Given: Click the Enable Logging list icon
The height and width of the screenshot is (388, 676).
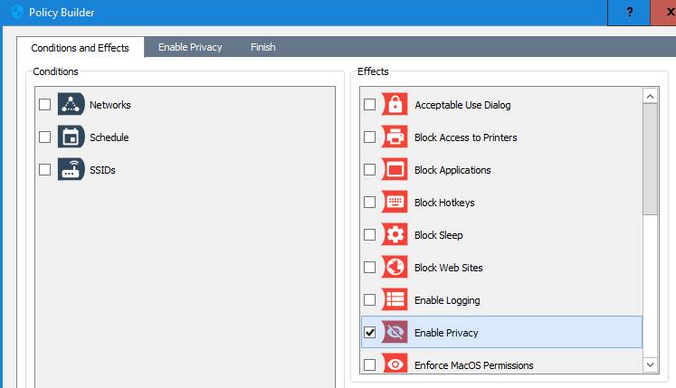Looking at the screenshot, I should tap(395, 299).
